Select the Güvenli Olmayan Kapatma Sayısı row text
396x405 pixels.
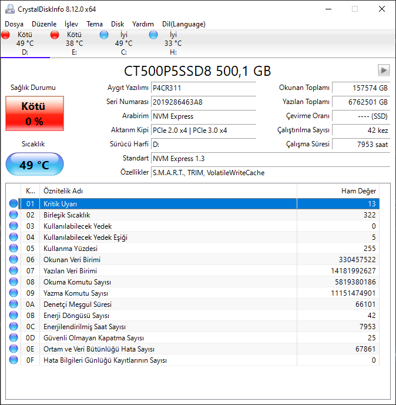pos(93,338)
